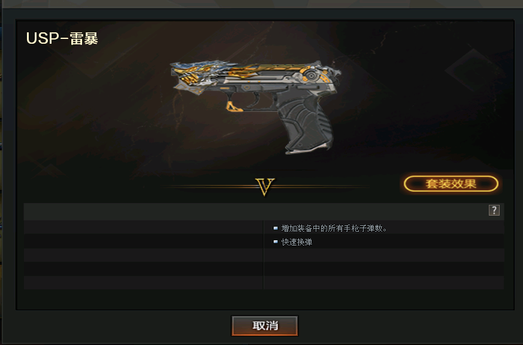
Task: Select the 快速换弹 attribute text
Action: click(x=297, y=242)
